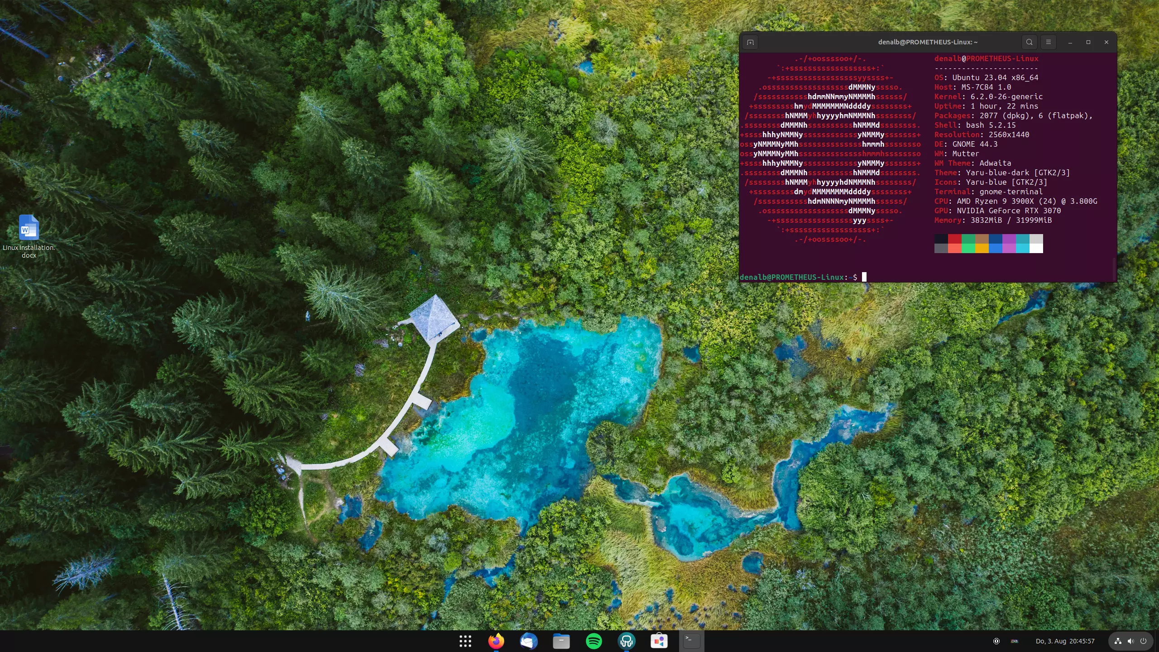Select the Terminal icon in the dock
The height and width of the screenshot is (652, 1159).
[x=691, y=641]
